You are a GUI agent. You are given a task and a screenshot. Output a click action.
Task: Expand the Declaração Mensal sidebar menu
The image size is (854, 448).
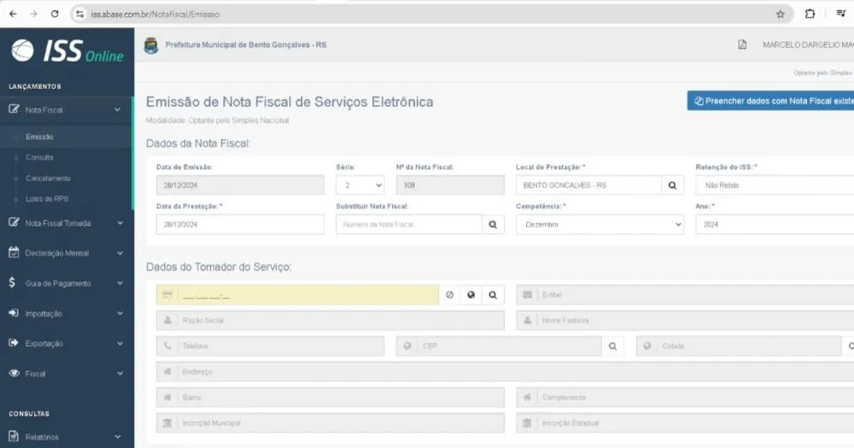[66, 253]
